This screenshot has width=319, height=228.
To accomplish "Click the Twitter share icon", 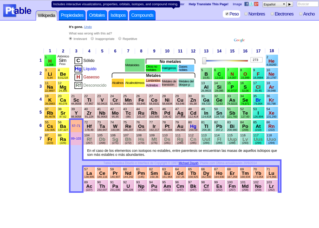I will point(251,4).
